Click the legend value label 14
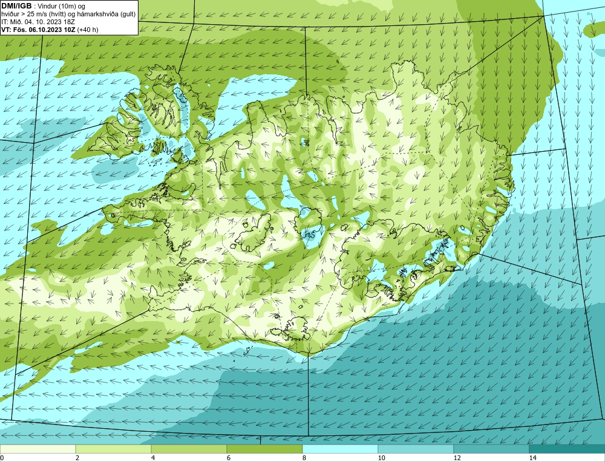605x462 pixels. (x=533, y=458)
